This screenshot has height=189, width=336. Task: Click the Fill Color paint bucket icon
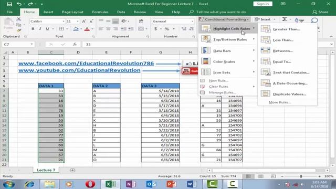tap(76, 29)
